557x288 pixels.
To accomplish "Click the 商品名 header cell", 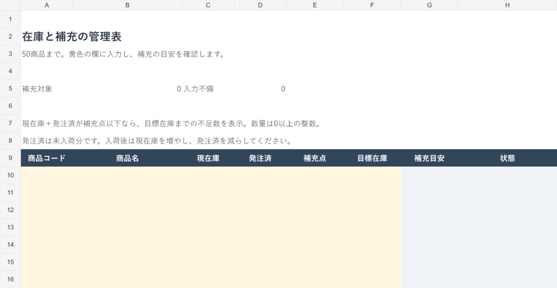I will coord(127,158).
